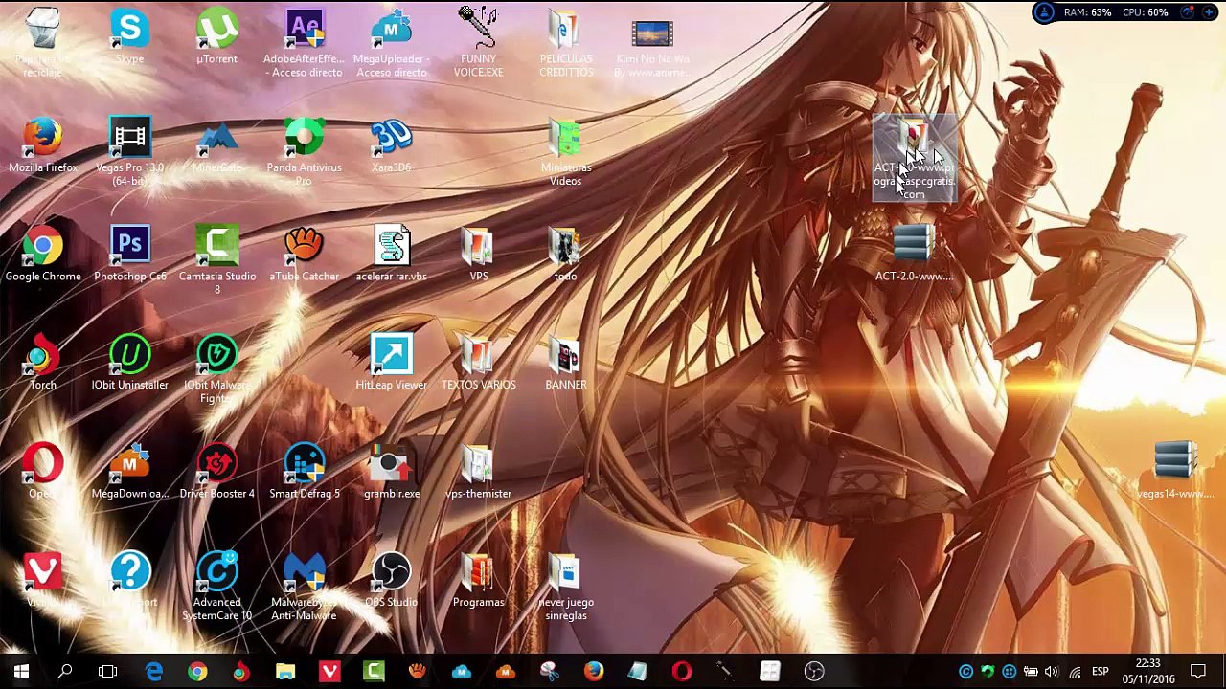Select the Camtasia Studio 8 desktop icon
The height and width of the screenshot is (689, 1226).
click(216, 259)
